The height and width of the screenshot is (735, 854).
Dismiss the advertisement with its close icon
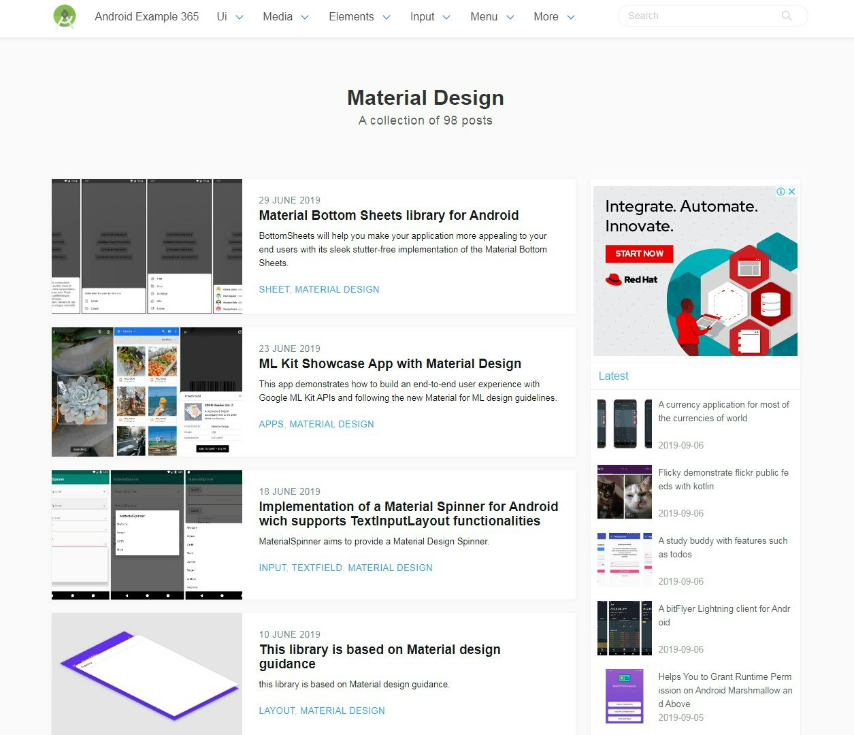[792, 191]
